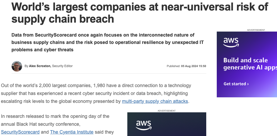Image resolution: width=277 pixels, height=136 pixels.
Task: Click the chevron arrow after Get started
Action: tap(248, 84)
